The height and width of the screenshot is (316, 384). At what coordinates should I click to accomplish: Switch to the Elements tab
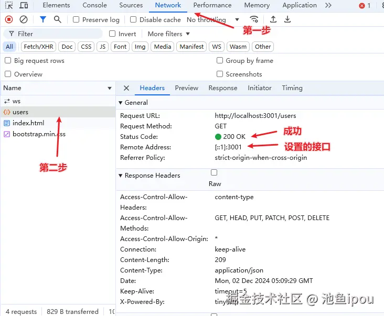pos(56,5)
